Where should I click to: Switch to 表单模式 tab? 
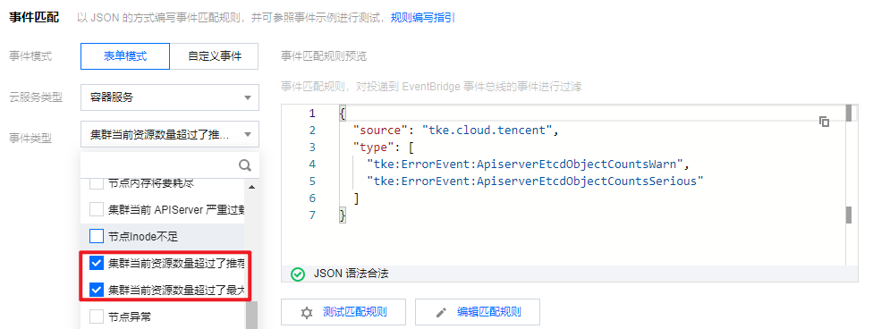125,56
